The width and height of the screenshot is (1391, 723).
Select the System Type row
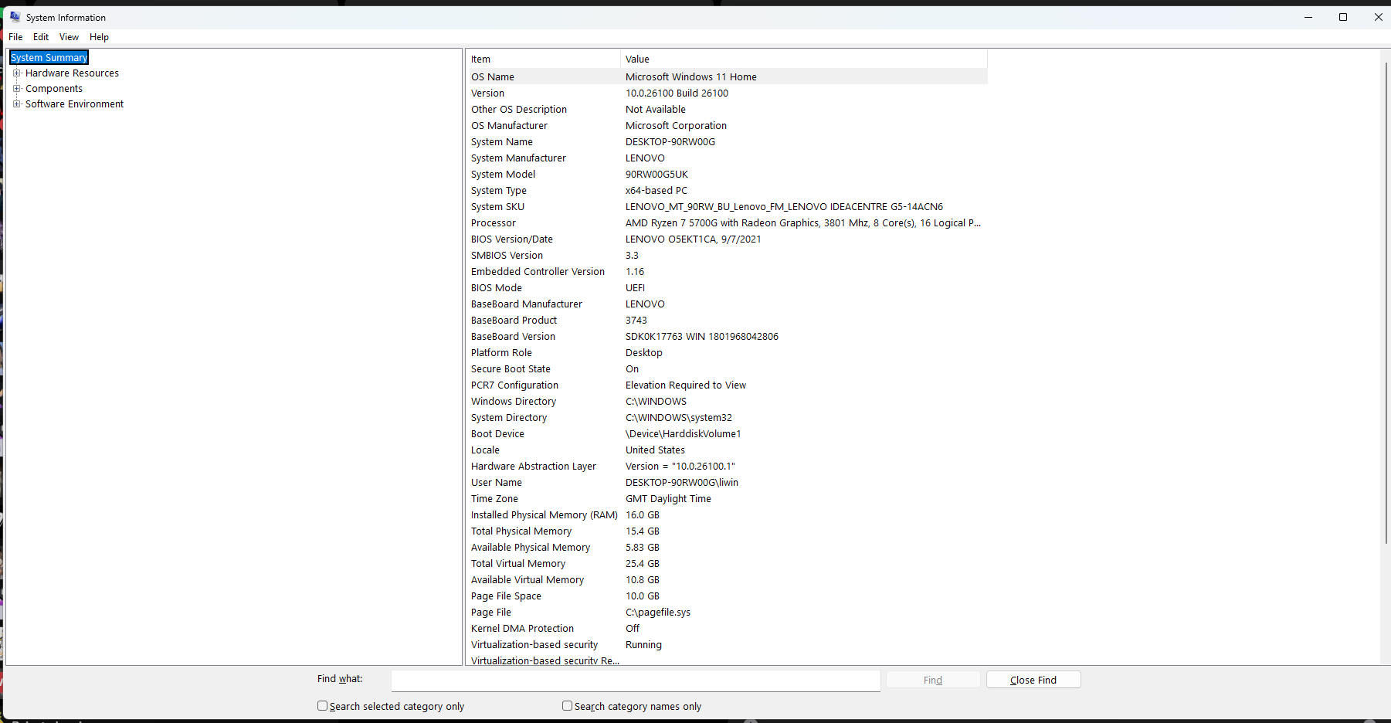point(728,191)
